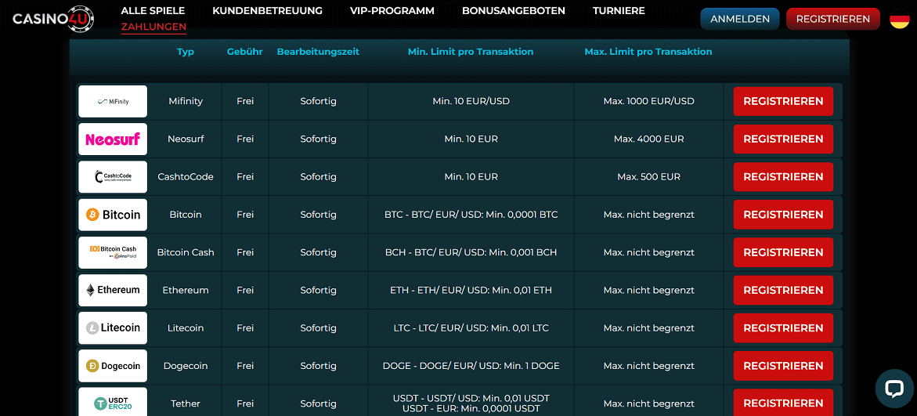Open the Turniere section

(619, 11)
